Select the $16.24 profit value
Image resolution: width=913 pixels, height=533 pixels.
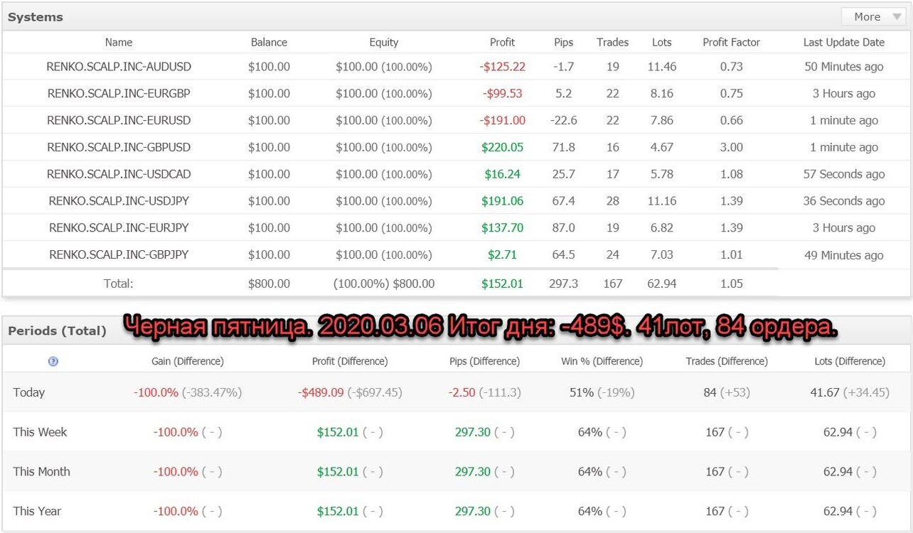[x=502, y=174]
